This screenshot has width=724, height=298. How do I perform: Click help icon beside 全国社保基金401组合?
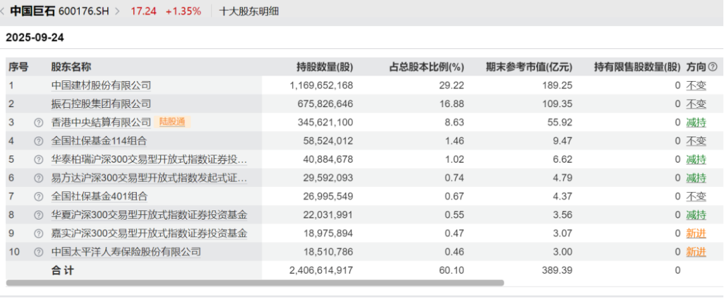[x=39, y=196]
